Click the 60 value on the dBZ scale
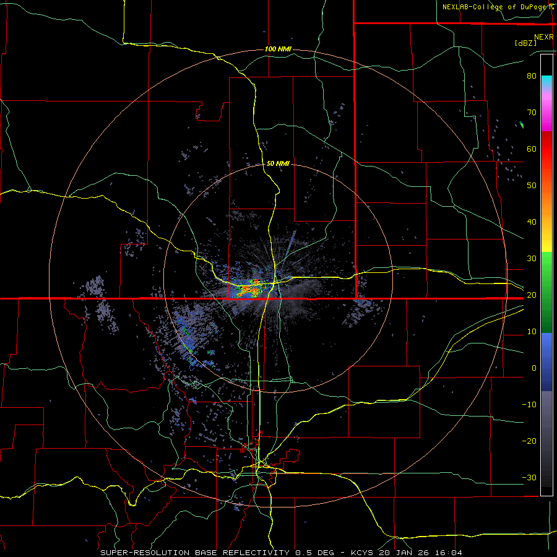Image resolution: width=557 pixels, height=557 pixels. point(532,149)
